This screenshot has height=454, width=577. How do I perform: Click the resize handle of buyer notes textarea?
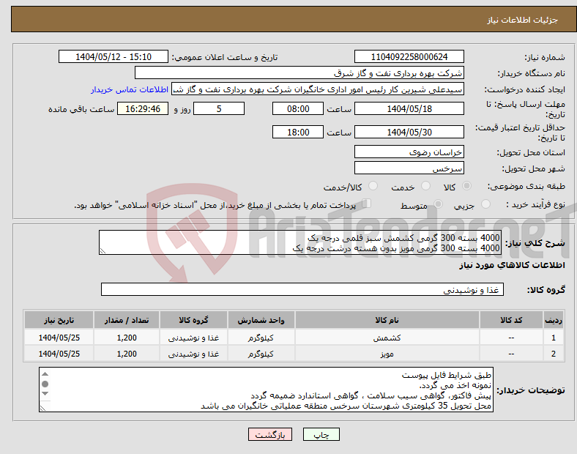42,408
